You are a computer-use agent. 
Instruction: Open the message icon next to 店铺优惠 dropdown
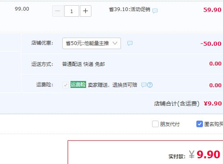pyautogui.click(x=130, y=43)
